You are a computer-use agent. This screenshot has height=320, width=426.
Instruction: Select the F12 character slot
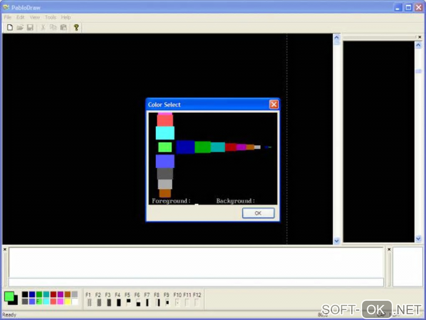point(197,302)
